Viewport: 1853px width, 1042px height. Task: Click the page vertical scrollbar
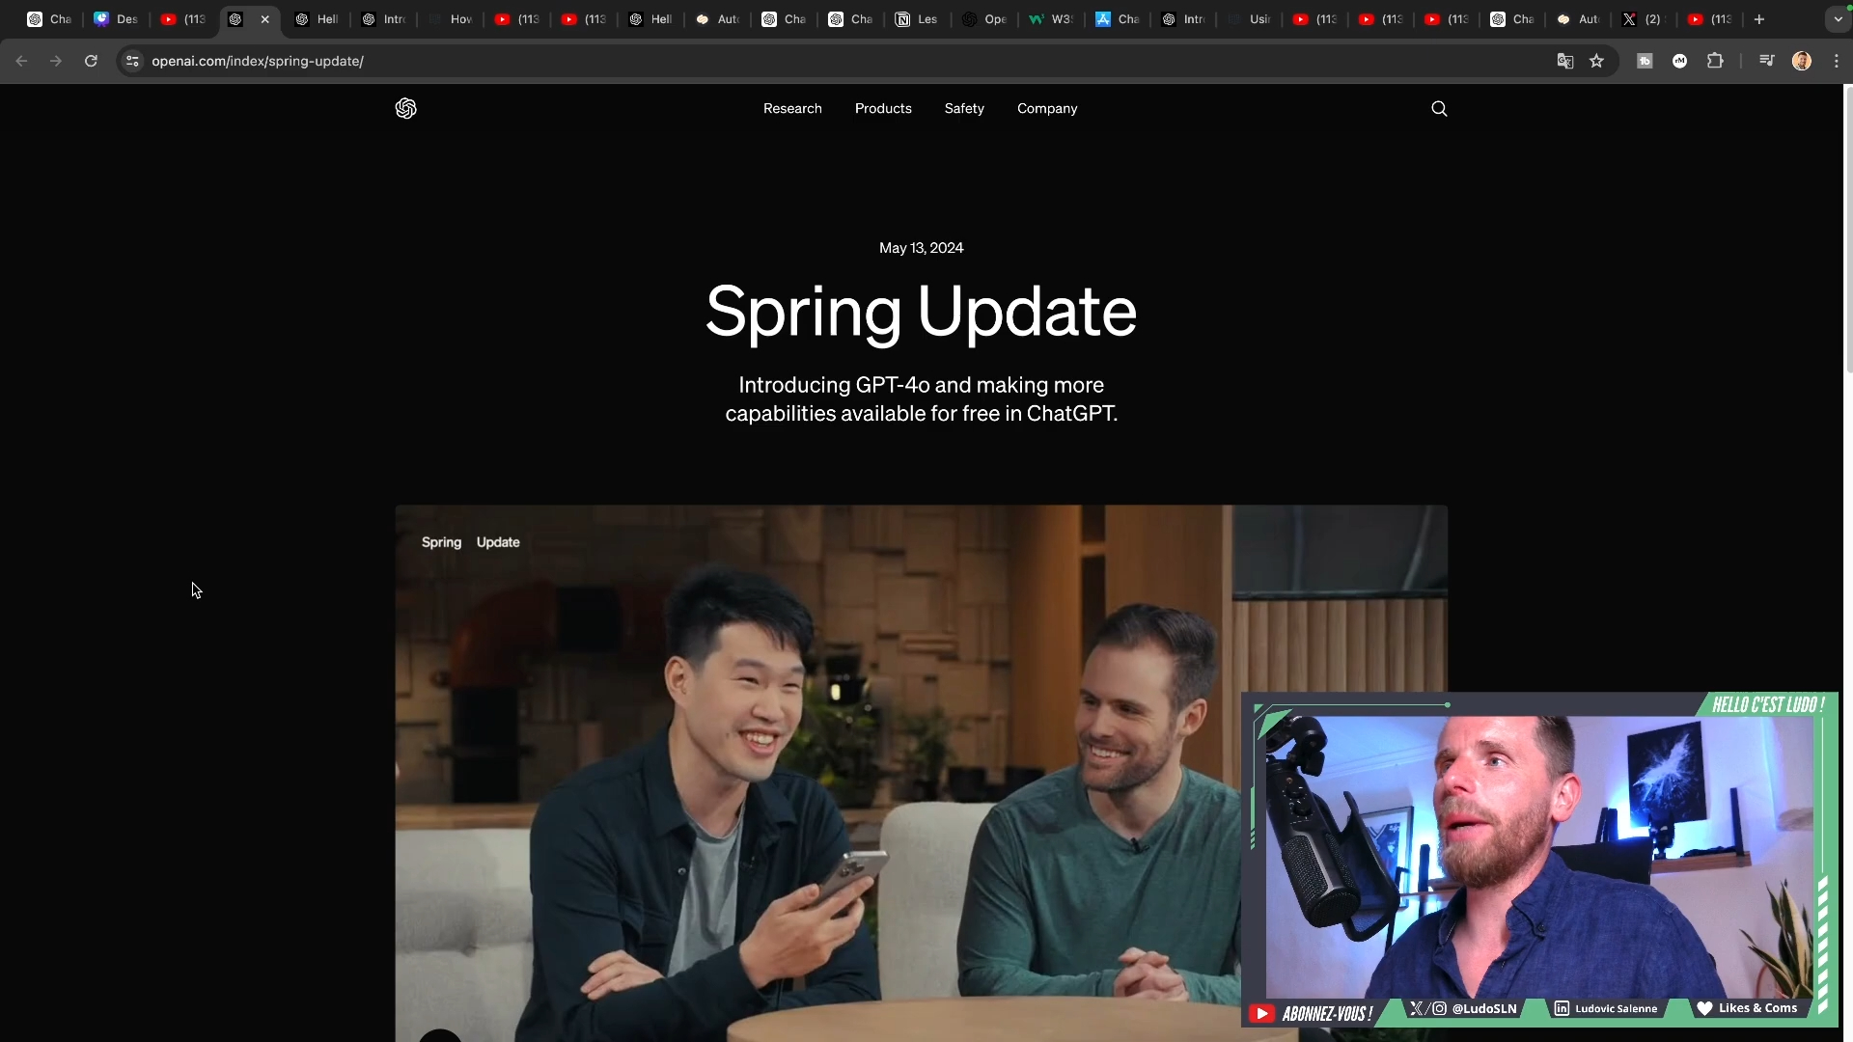pos(1847,229)
